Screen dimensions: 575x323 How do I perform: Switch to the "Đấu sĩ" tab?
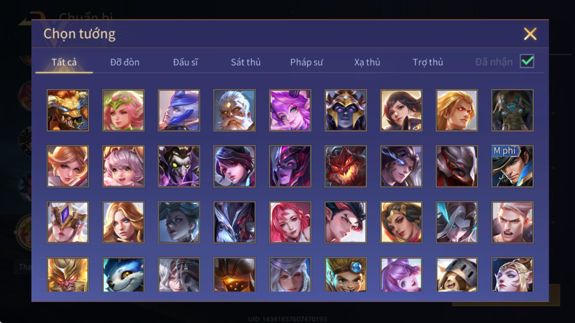point(185,62)
